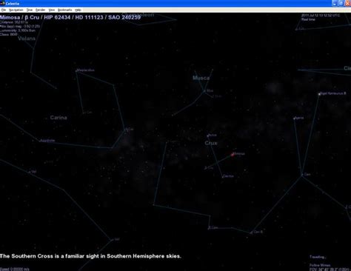The height and width of the screenshot is (271, 351).
Task: Select the Gacrux star in Crux
Action: pyautogui.click(x=222, y=176)
